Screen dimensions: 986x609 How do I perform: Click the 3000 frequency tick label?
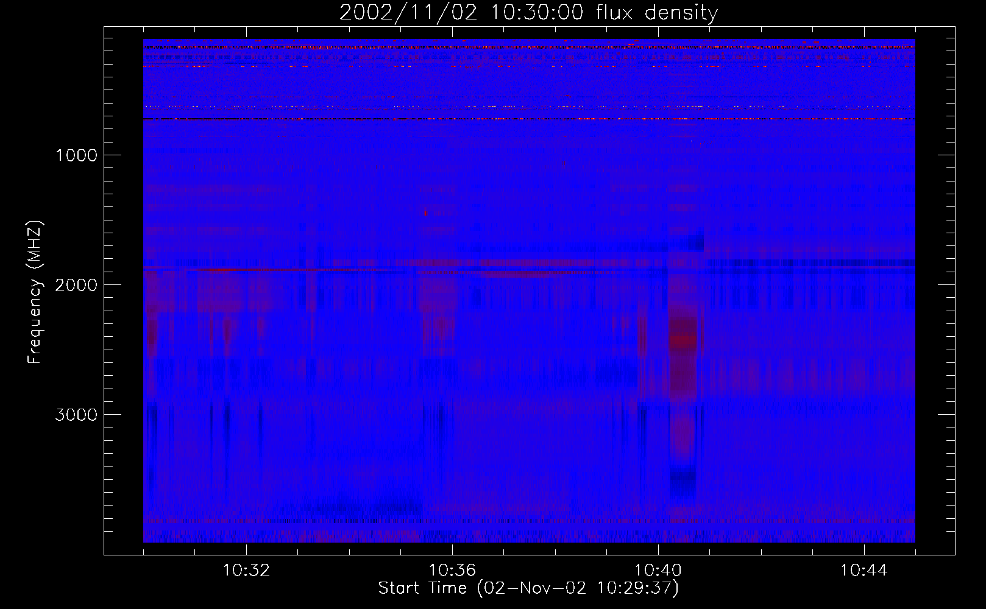(76, 414)
